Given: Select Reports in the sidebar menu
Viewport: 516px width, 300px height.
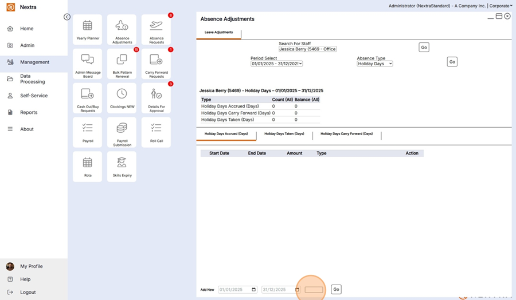Looking at the screenshot, I should pos(29,113).
